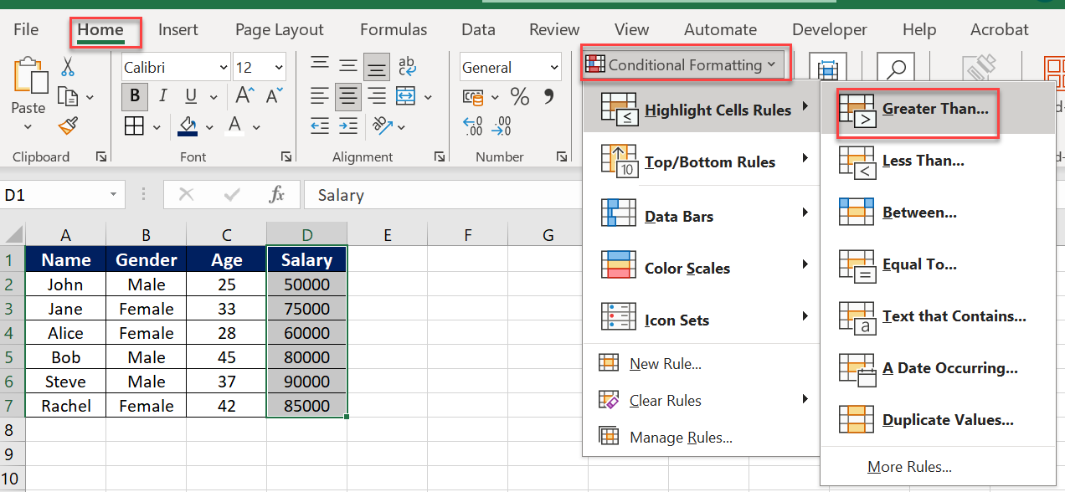Cancel the formula bar entry
This screenshot has width=1065, height=492.
[x=186, y=195]
